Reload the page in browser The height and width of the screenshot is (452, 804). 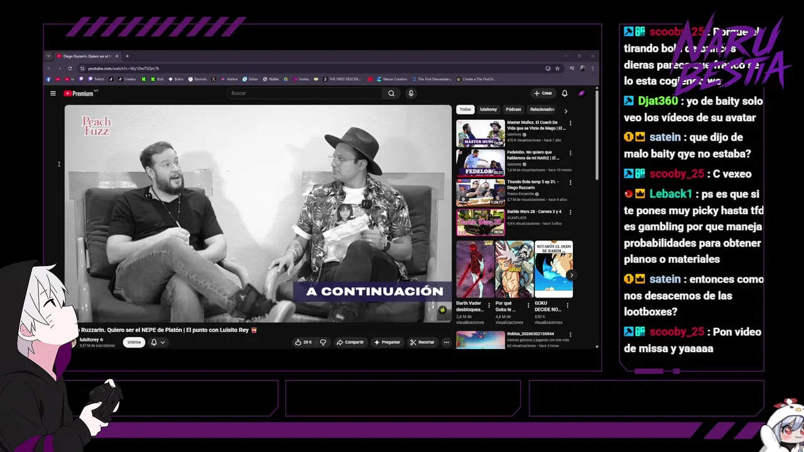tap(70, 68)
